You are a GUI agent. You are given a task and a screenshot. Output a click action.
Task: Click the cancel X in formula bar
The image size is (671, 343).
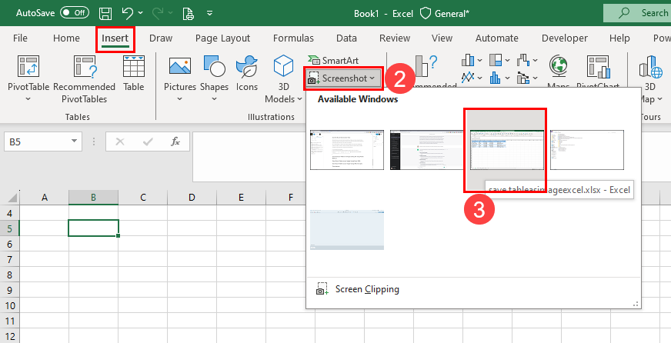click(x=120, y=142)
